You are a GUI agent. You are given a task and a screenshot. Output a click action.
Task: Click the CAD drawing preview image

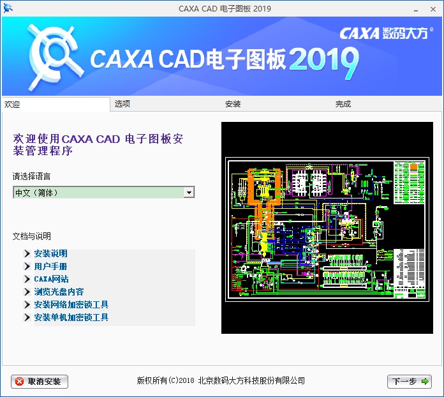(326, 227)
